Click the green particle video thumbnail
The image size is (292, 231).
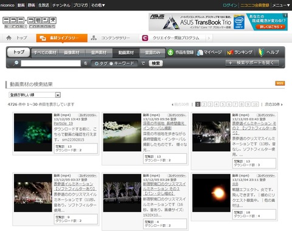(33, 133)
